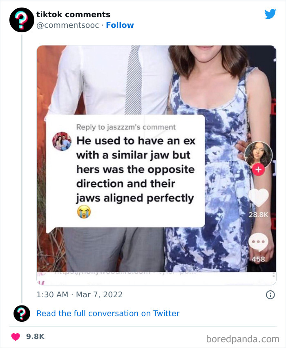Image resolution: width=286 pixels, height=348 pixels.
Task: Click the @commentsooc handle
Action: point(69,25)
